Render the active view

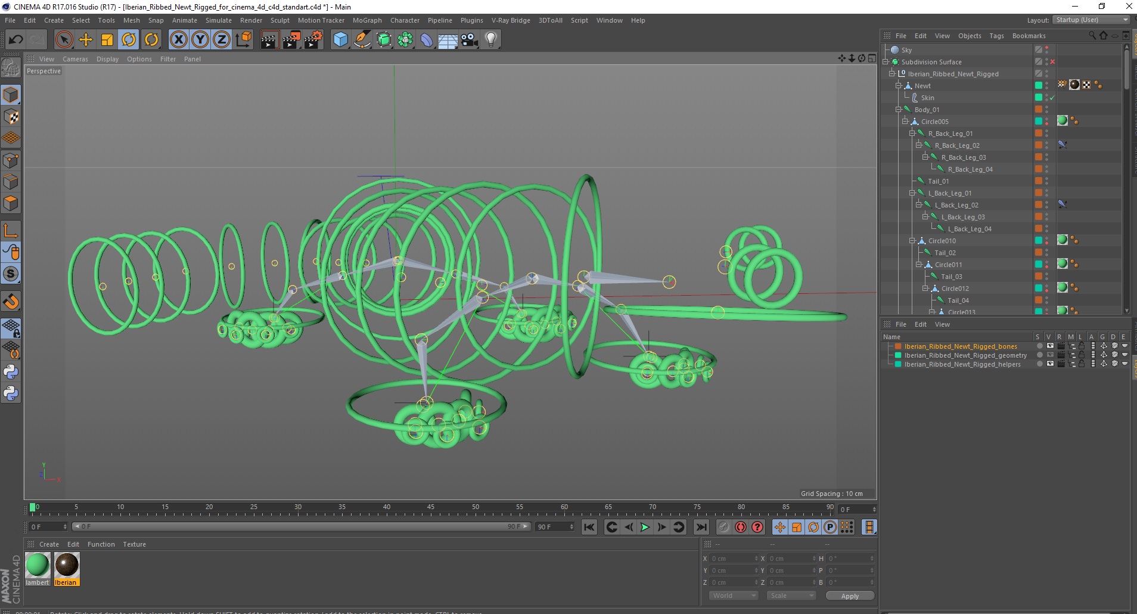point(269,40)
